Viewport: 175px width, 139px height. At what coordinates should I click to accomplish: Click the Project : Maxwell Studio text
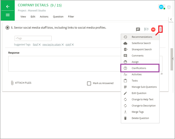point(32,10)
